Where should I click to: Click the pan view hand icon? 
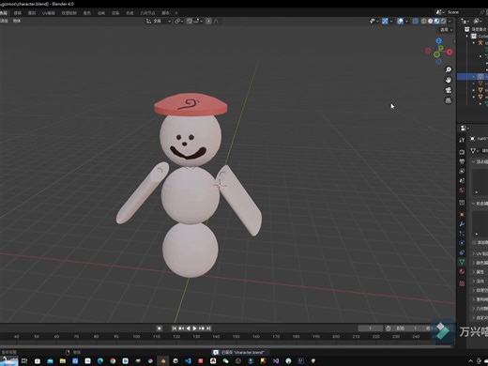tap(449, 80)
